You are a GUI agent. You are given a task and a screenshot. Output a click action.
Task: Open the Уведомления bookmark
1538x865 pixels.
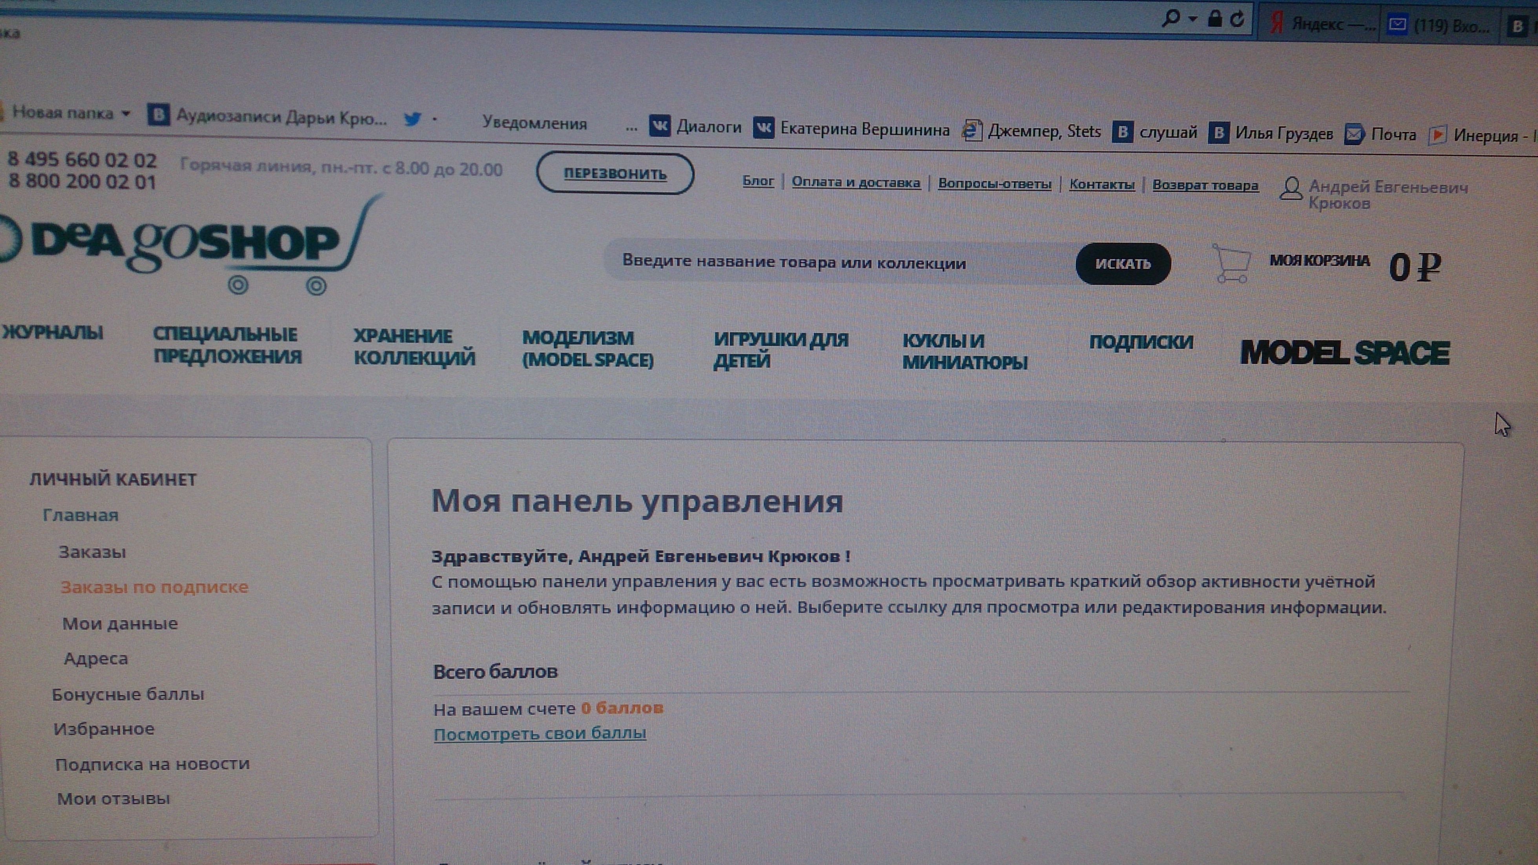[534, 123]
